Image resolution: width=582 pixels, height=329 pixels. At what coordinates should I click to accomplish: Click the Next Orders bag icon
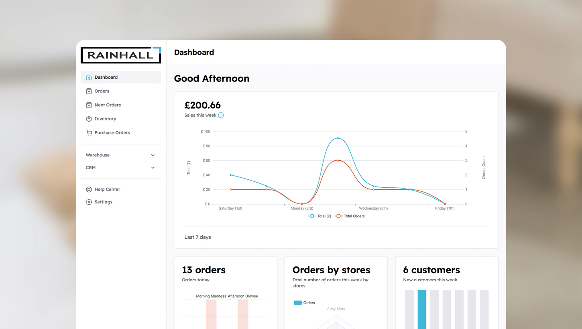point(89,105)
